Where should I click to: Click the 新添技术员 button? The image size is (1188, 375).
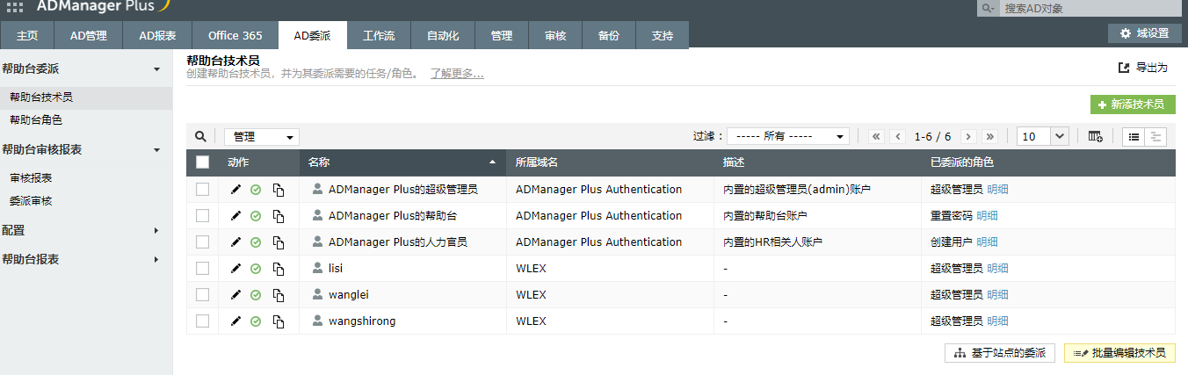(x=1133, y=104)
